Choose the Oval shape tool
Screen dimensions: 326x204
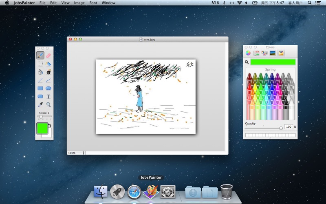click(48, 88)
